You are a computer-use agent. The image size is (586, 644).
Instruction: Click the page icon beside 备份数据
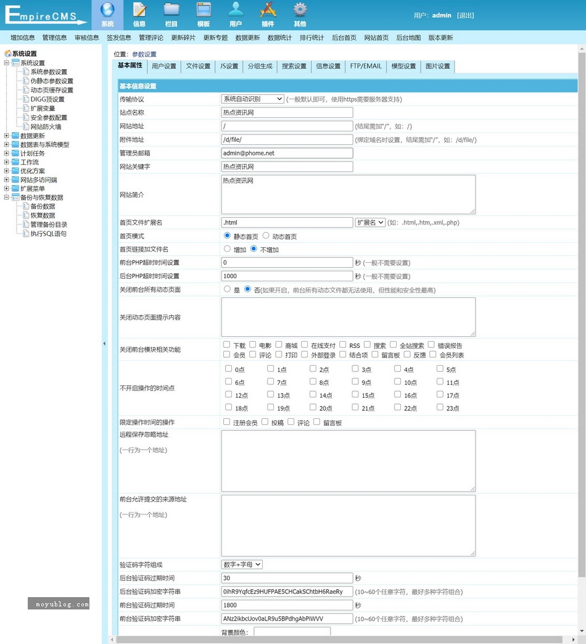(26, 206)
